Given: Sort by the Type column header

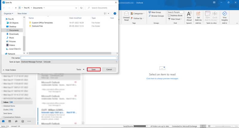Looking at the screenshot, I should point(94,18).
